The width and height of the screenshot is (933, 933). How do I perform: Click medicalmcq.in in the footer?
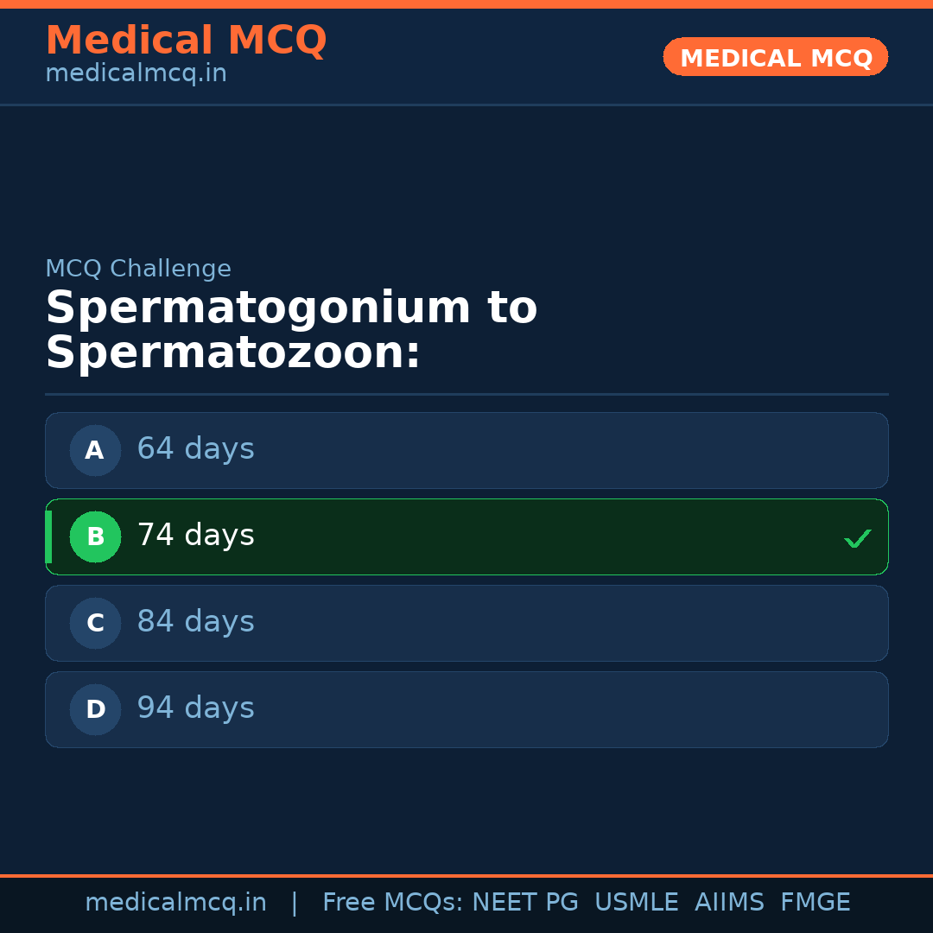(x=175, y=903)
